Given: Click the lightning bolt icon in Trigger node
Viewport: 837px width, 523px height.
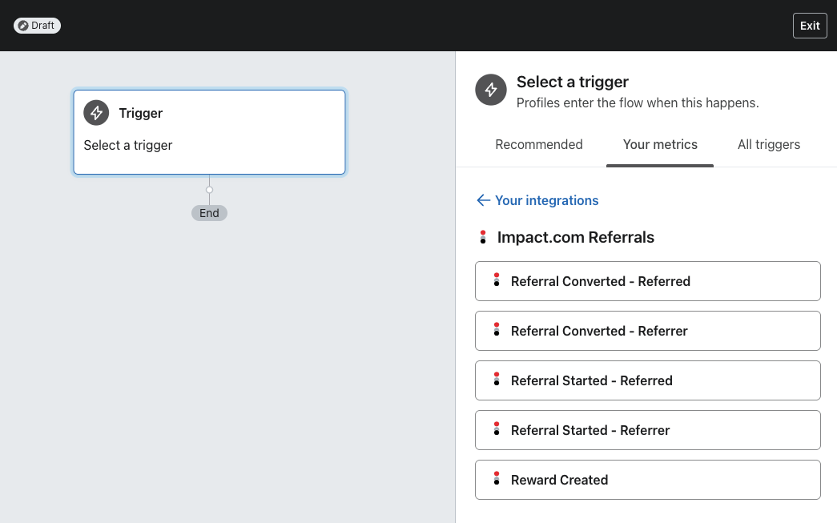Looking at the screenshot, I should click(96, 113).
